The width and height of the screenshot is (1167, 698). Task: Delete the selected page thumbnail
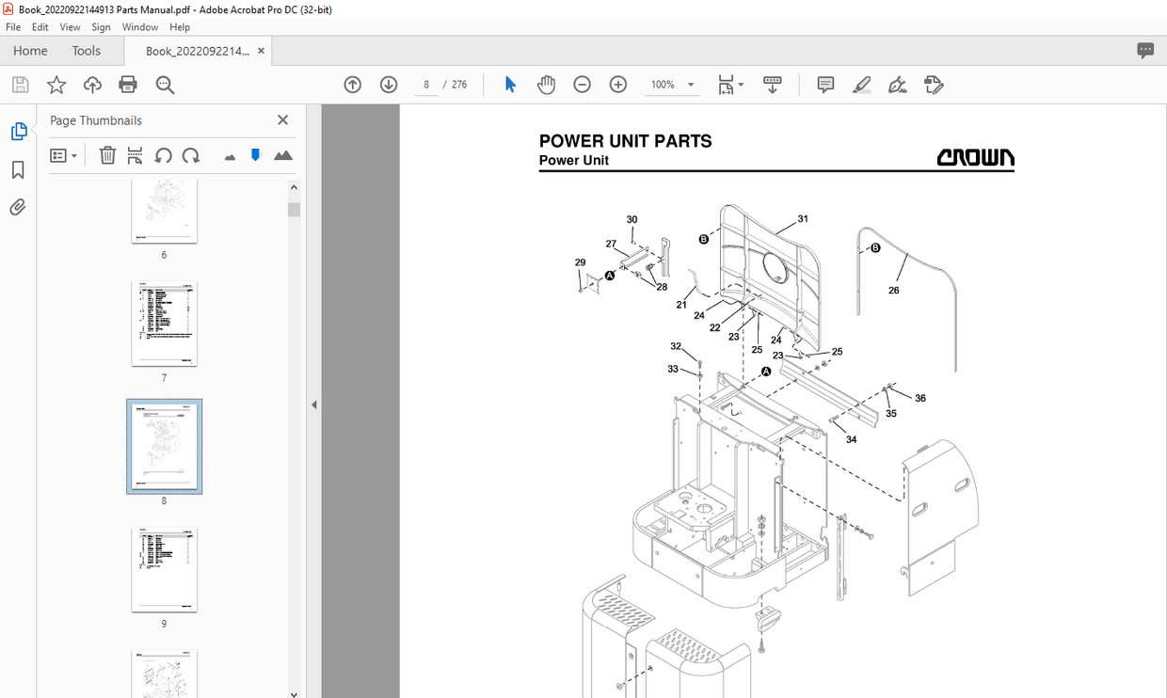click(x=107, y=154)
